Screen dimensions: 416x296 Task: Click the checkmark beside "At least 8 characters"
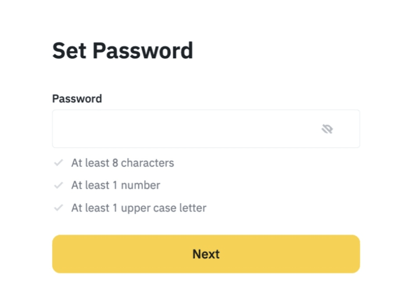tap(58, 163)
